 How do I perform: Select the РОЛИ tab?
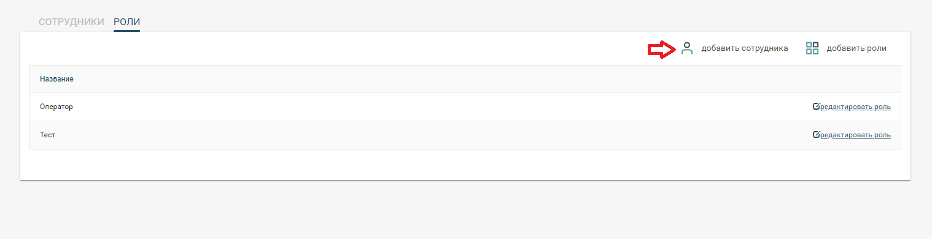coord(126,22)
